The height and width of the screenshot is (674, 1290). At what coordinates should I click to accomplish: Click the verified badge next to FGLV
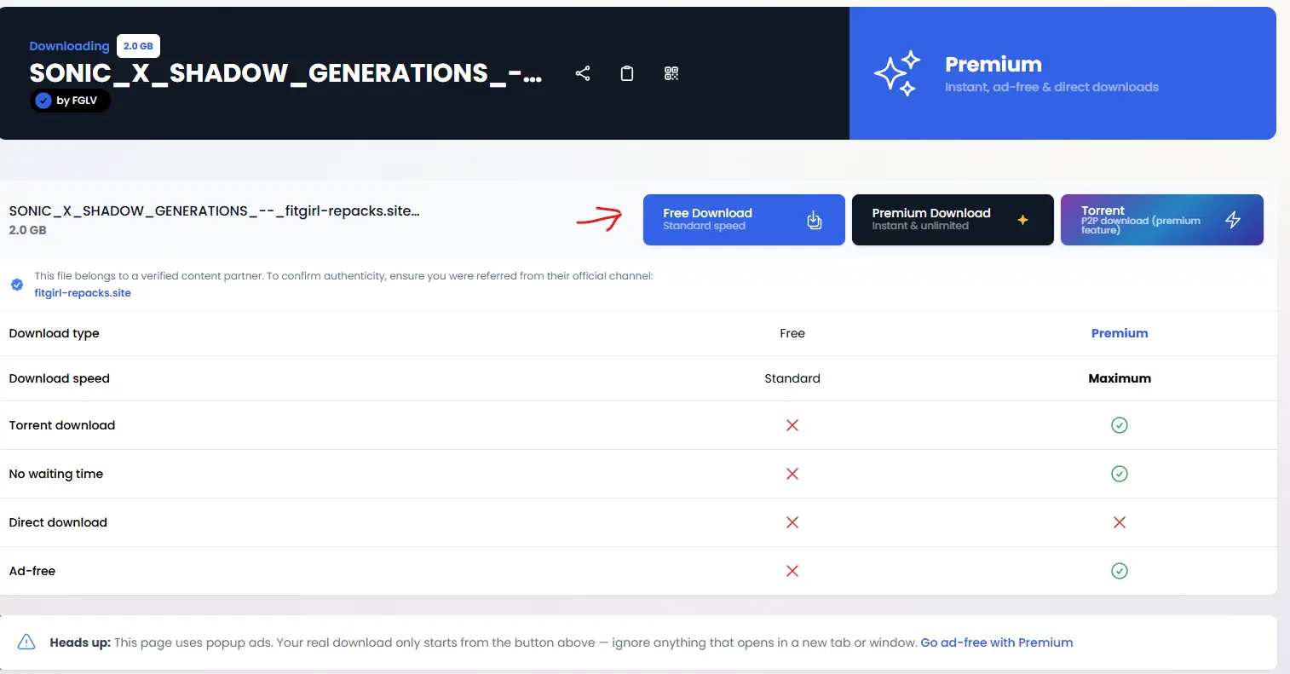point(43,101)
